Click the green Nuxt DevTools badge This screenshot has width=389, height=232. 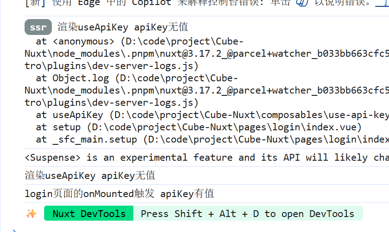click(89, 213)
